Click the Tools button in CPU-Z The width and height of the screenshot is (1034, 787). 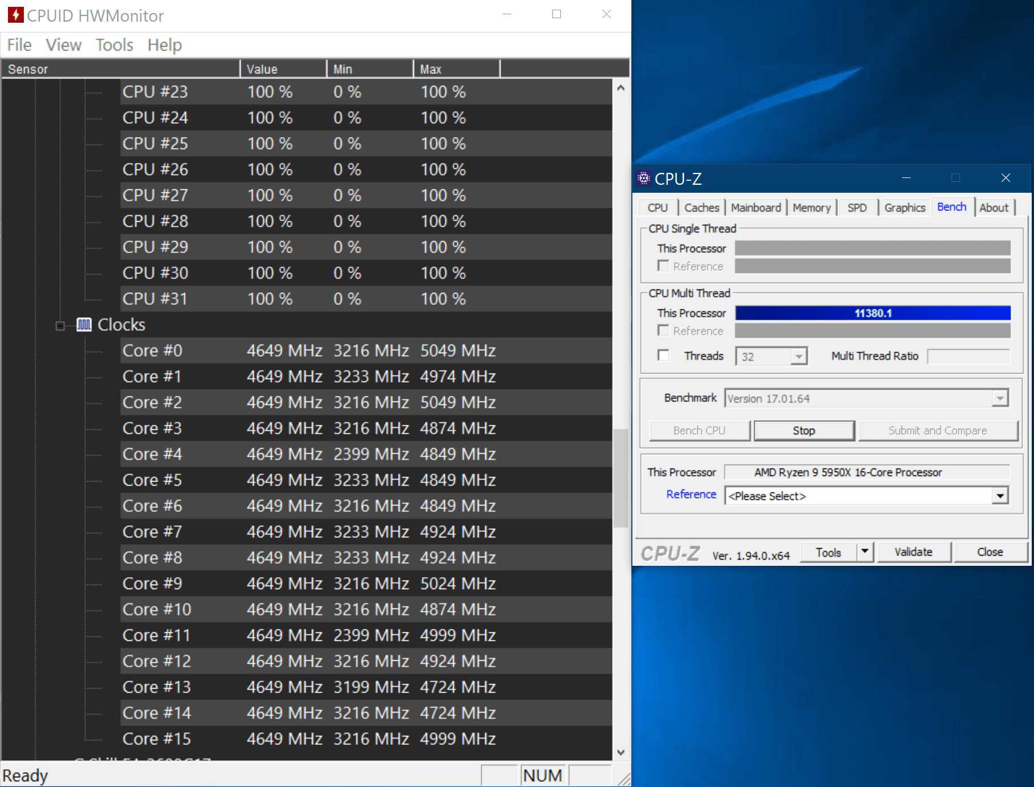point(828,552)
